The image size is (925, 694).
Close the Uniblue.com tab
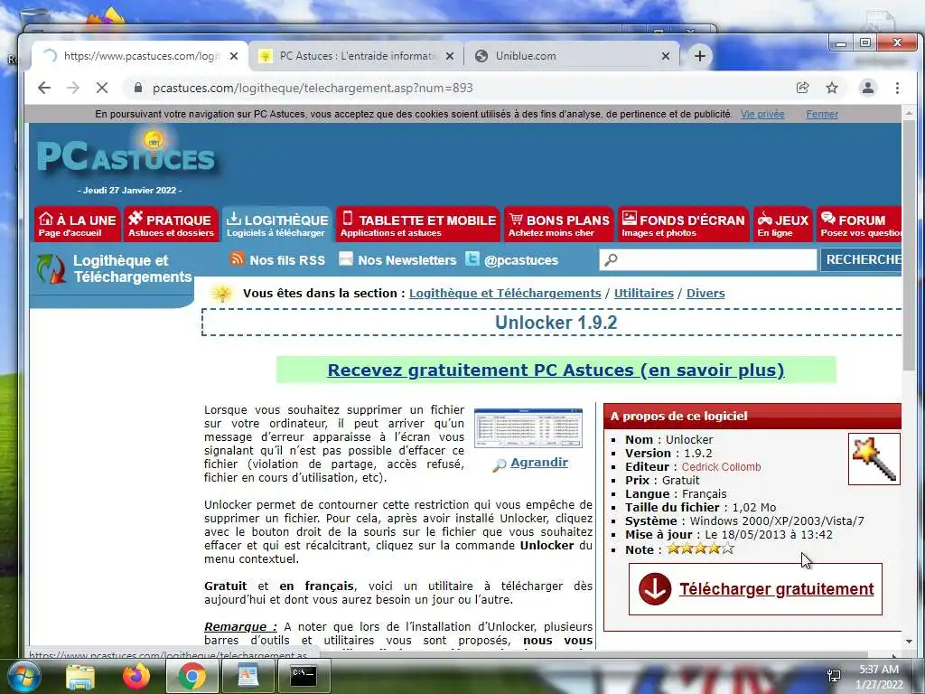point(666,56)
